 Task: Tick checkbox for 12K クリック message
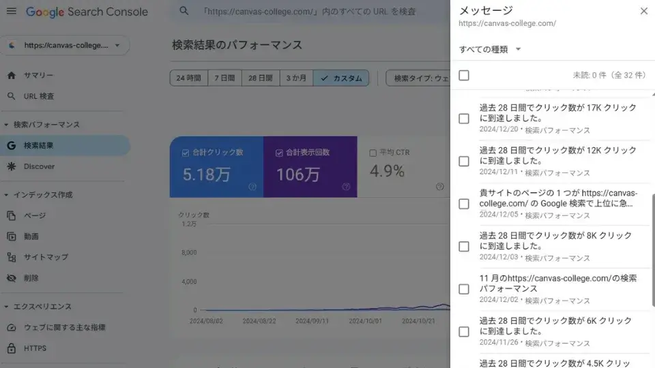pyautogui.click(x=464, y=162)
